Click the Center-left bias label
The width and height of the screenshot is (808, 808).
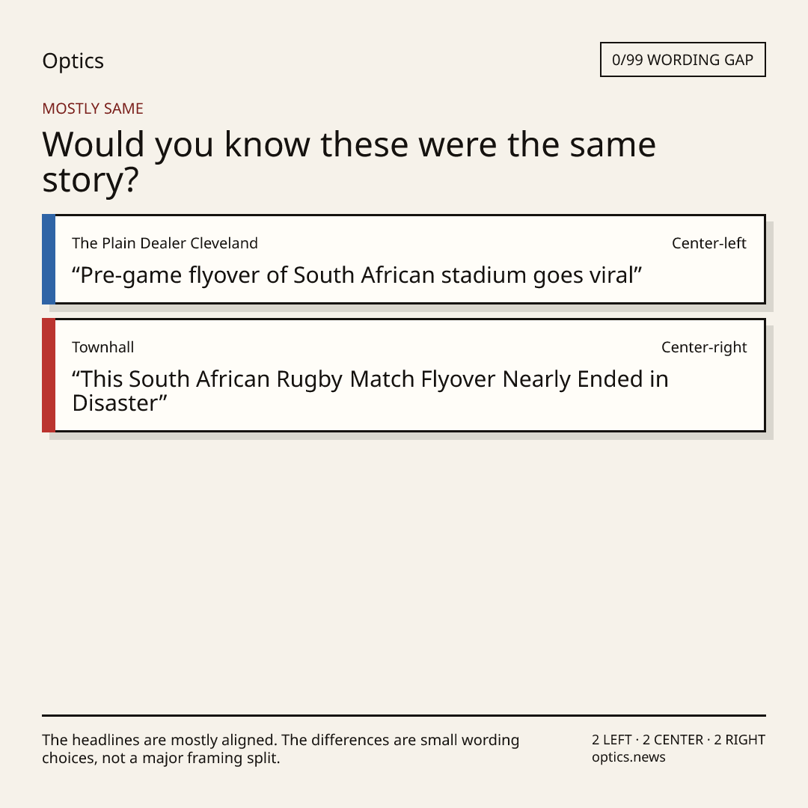709,243
